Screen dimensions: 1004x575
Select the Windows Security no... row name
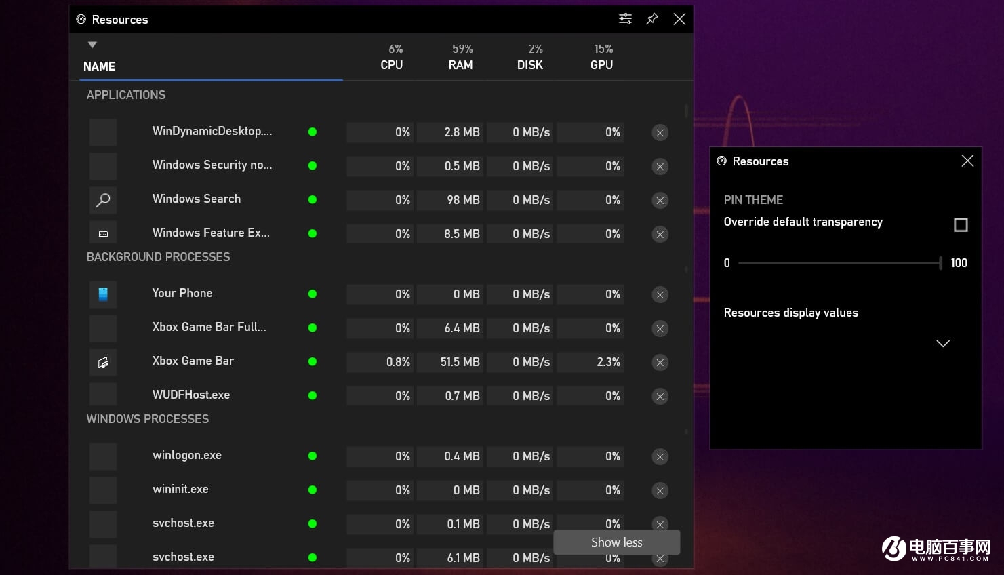212,165
